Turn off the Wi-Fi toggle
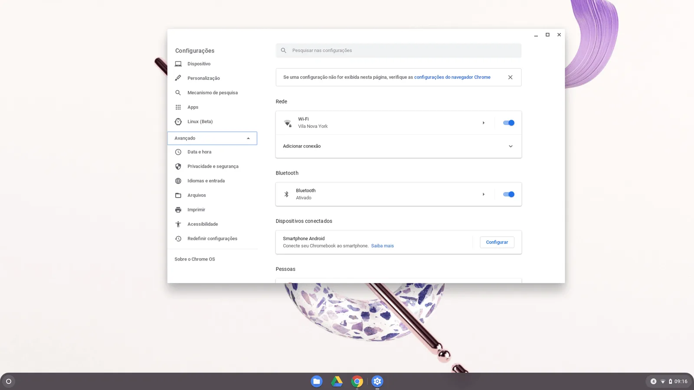 (x=508, y=123)
